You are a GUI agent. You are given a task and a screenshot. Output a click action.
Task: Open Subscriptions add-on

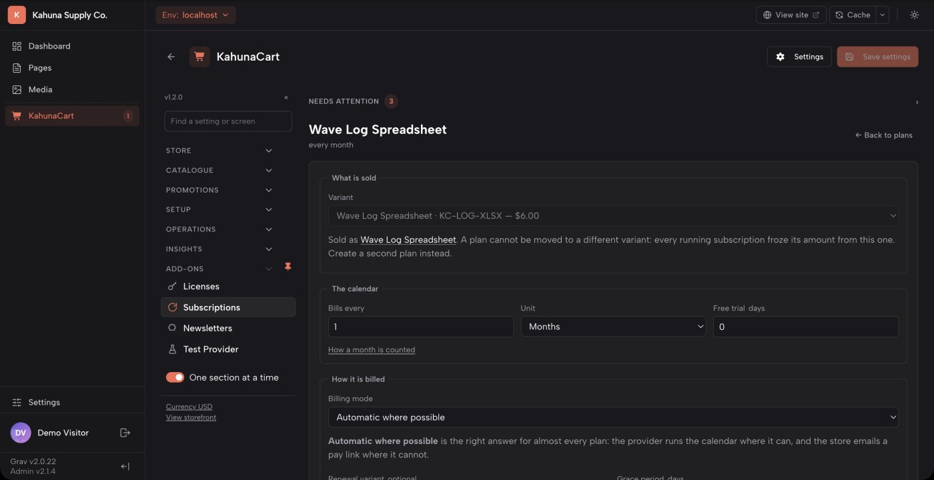coord(228,307)
